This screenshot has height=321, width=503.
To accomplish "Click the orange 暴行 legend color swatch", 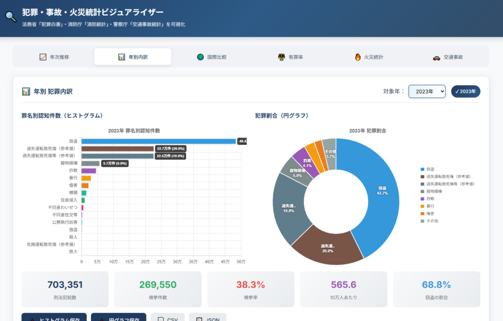I will [422, 206].
